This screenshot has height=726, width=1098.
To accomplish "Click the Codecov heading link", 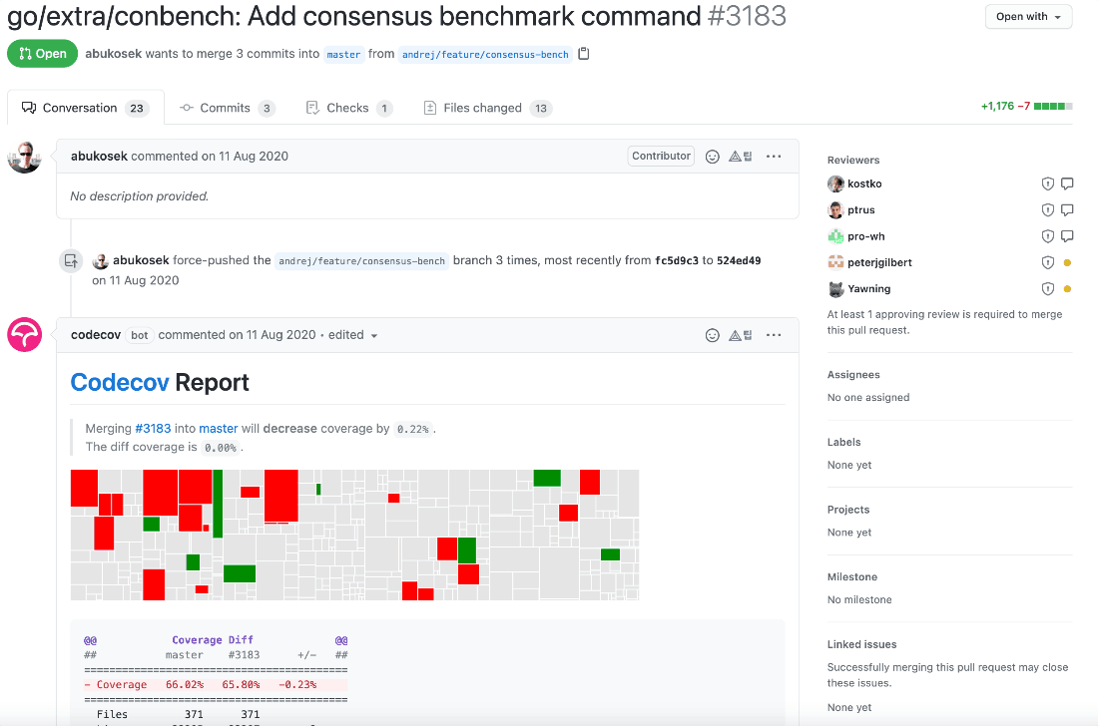I will (x=120, y=383).
